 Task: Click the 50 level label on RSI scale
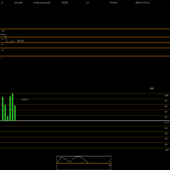pos(2,45)
